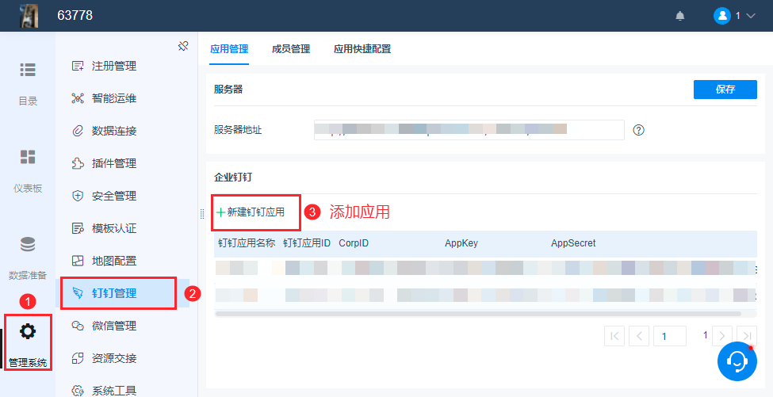Click the 插件管理 puzzle icon
The height and width of the screenshot is (397, 773).
(x=78, y=163)
